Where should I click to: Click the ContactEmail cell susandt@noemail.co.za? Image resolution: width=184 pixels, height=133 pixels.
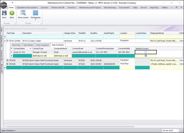coord(82,52)
